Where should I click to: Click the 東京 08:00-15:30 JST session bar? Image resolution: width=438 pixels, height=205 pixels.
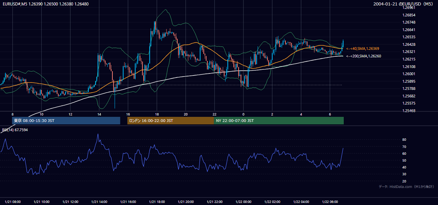tap(66, 121)
